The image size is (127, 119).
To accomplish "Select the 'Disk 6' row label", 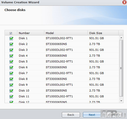I will pos(23,67).
